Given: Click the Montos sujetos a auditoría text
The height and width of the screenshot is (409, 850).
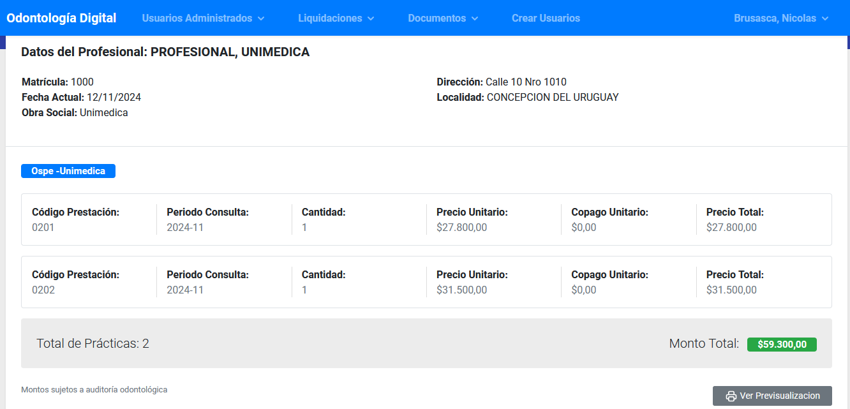Looking at the screenshot, I should click(93, 389).
